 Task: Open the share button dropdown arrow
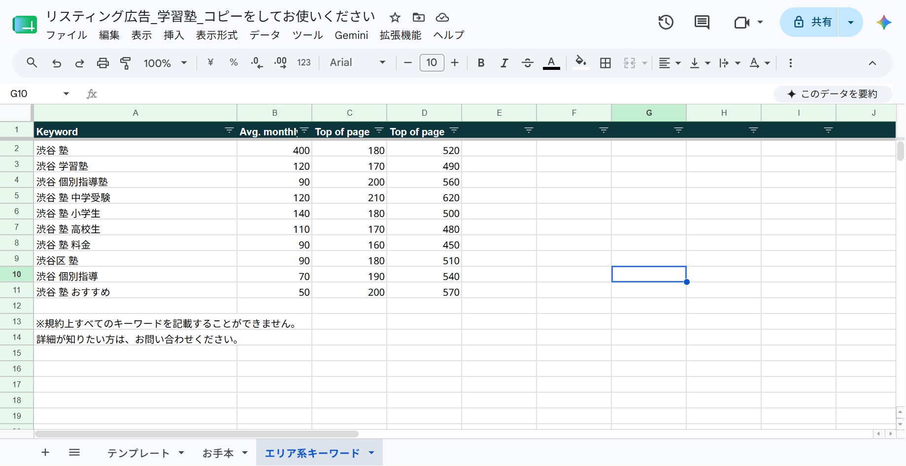pyautogui.click(x=850, y=22)
